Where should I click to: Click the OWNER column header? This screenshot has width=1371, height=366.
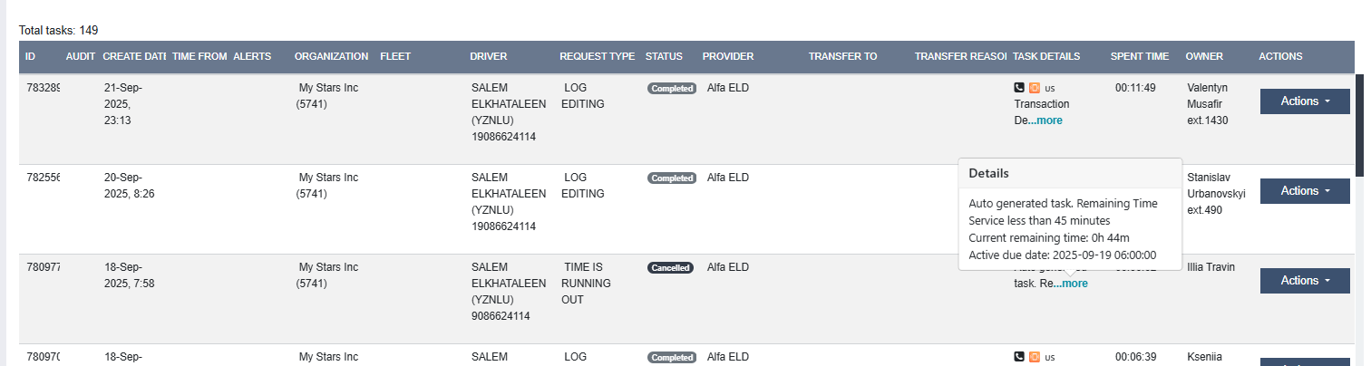(1204, 56)
